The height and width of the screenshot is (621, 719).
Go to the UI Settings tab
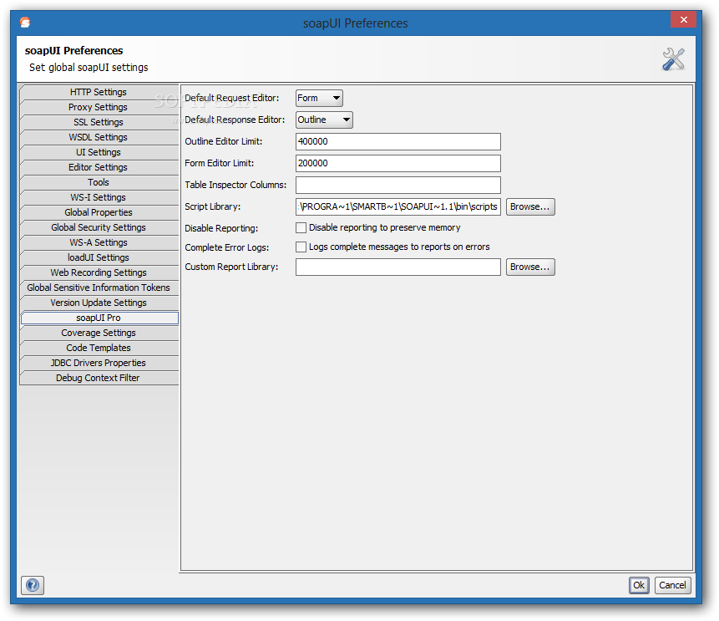click(99, 152)
